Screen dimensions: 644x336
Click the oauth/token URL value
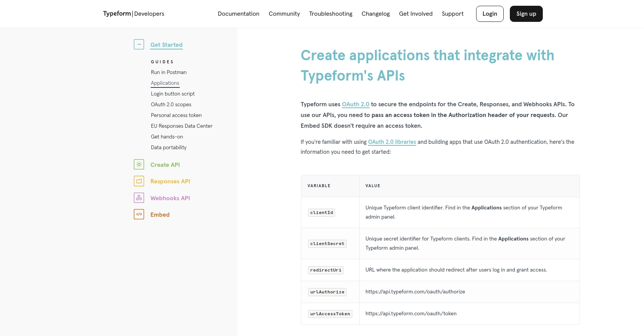coord(411,314)
